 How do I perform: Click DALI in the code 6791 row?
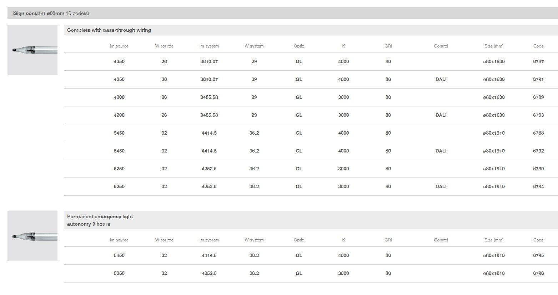(x=441, y=79)
